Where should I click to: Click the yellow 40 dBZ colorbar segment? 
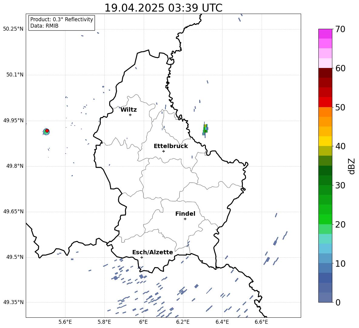point(325,141)
